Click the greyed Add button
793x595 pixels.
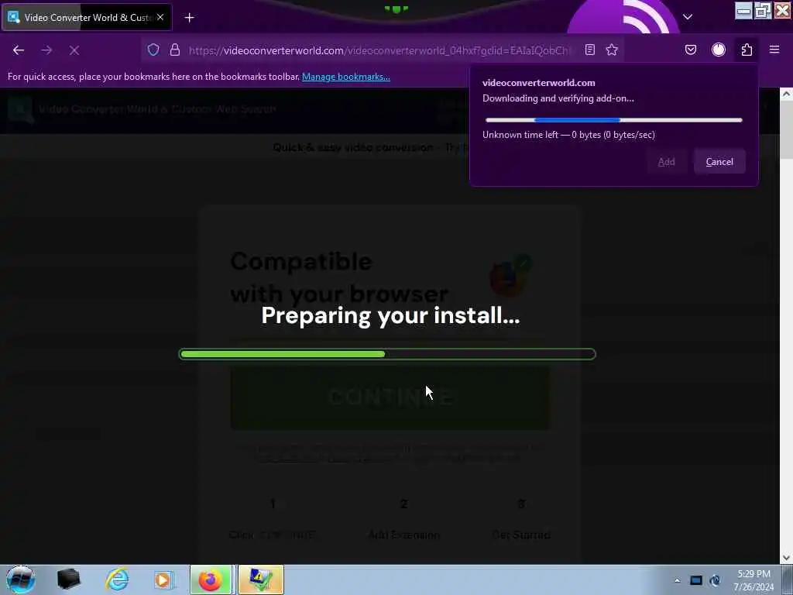click(666, 162)
